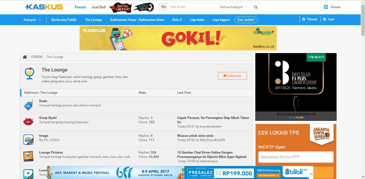Viewport: 365px width, 179px height.
Task: Open Kalimantan Timur - Kalimantan Utara forum
Action: [137, 20]
